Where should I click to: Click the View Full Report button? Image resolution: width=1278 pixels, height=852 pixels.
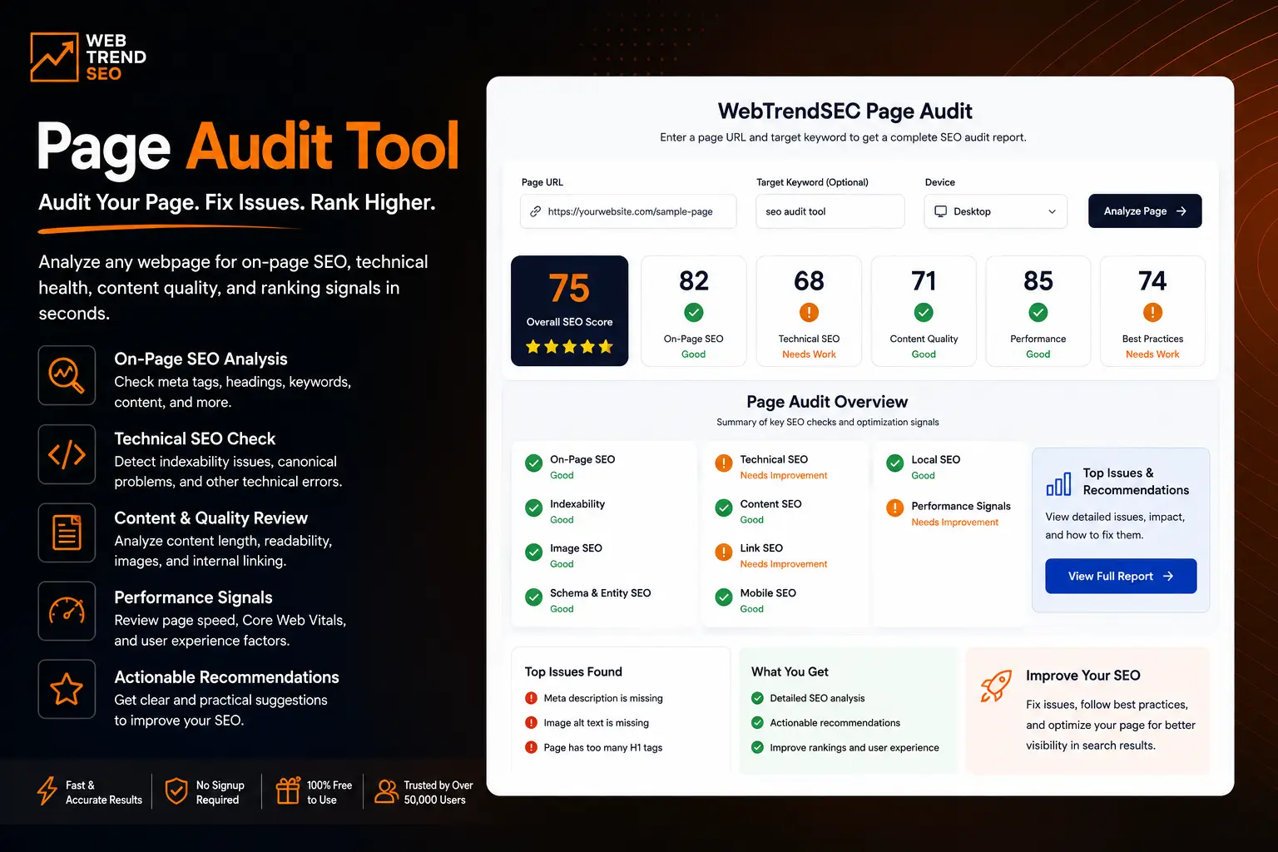coord(1121,576)
